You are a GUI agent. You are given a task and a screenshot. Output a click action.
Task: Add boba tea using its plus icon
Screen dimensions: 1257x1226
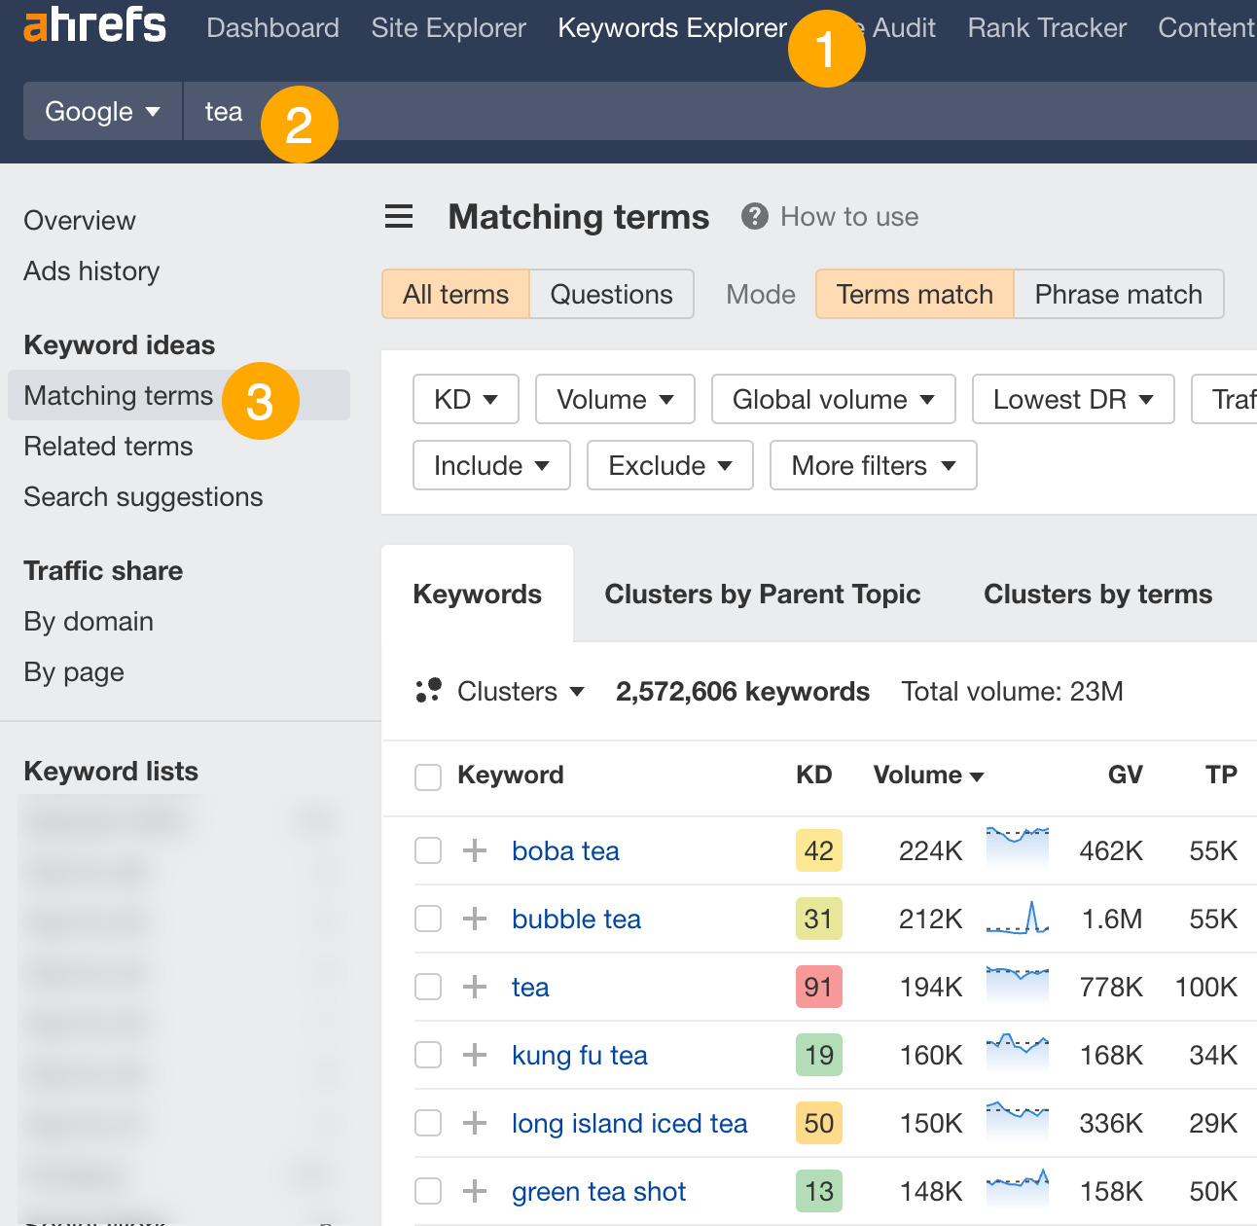click(x=474, y=850)
